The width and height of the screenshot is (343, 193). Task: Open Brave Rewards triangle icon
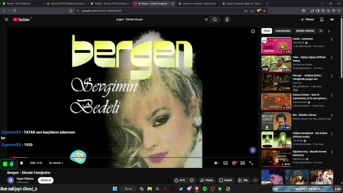coord(264,11)
